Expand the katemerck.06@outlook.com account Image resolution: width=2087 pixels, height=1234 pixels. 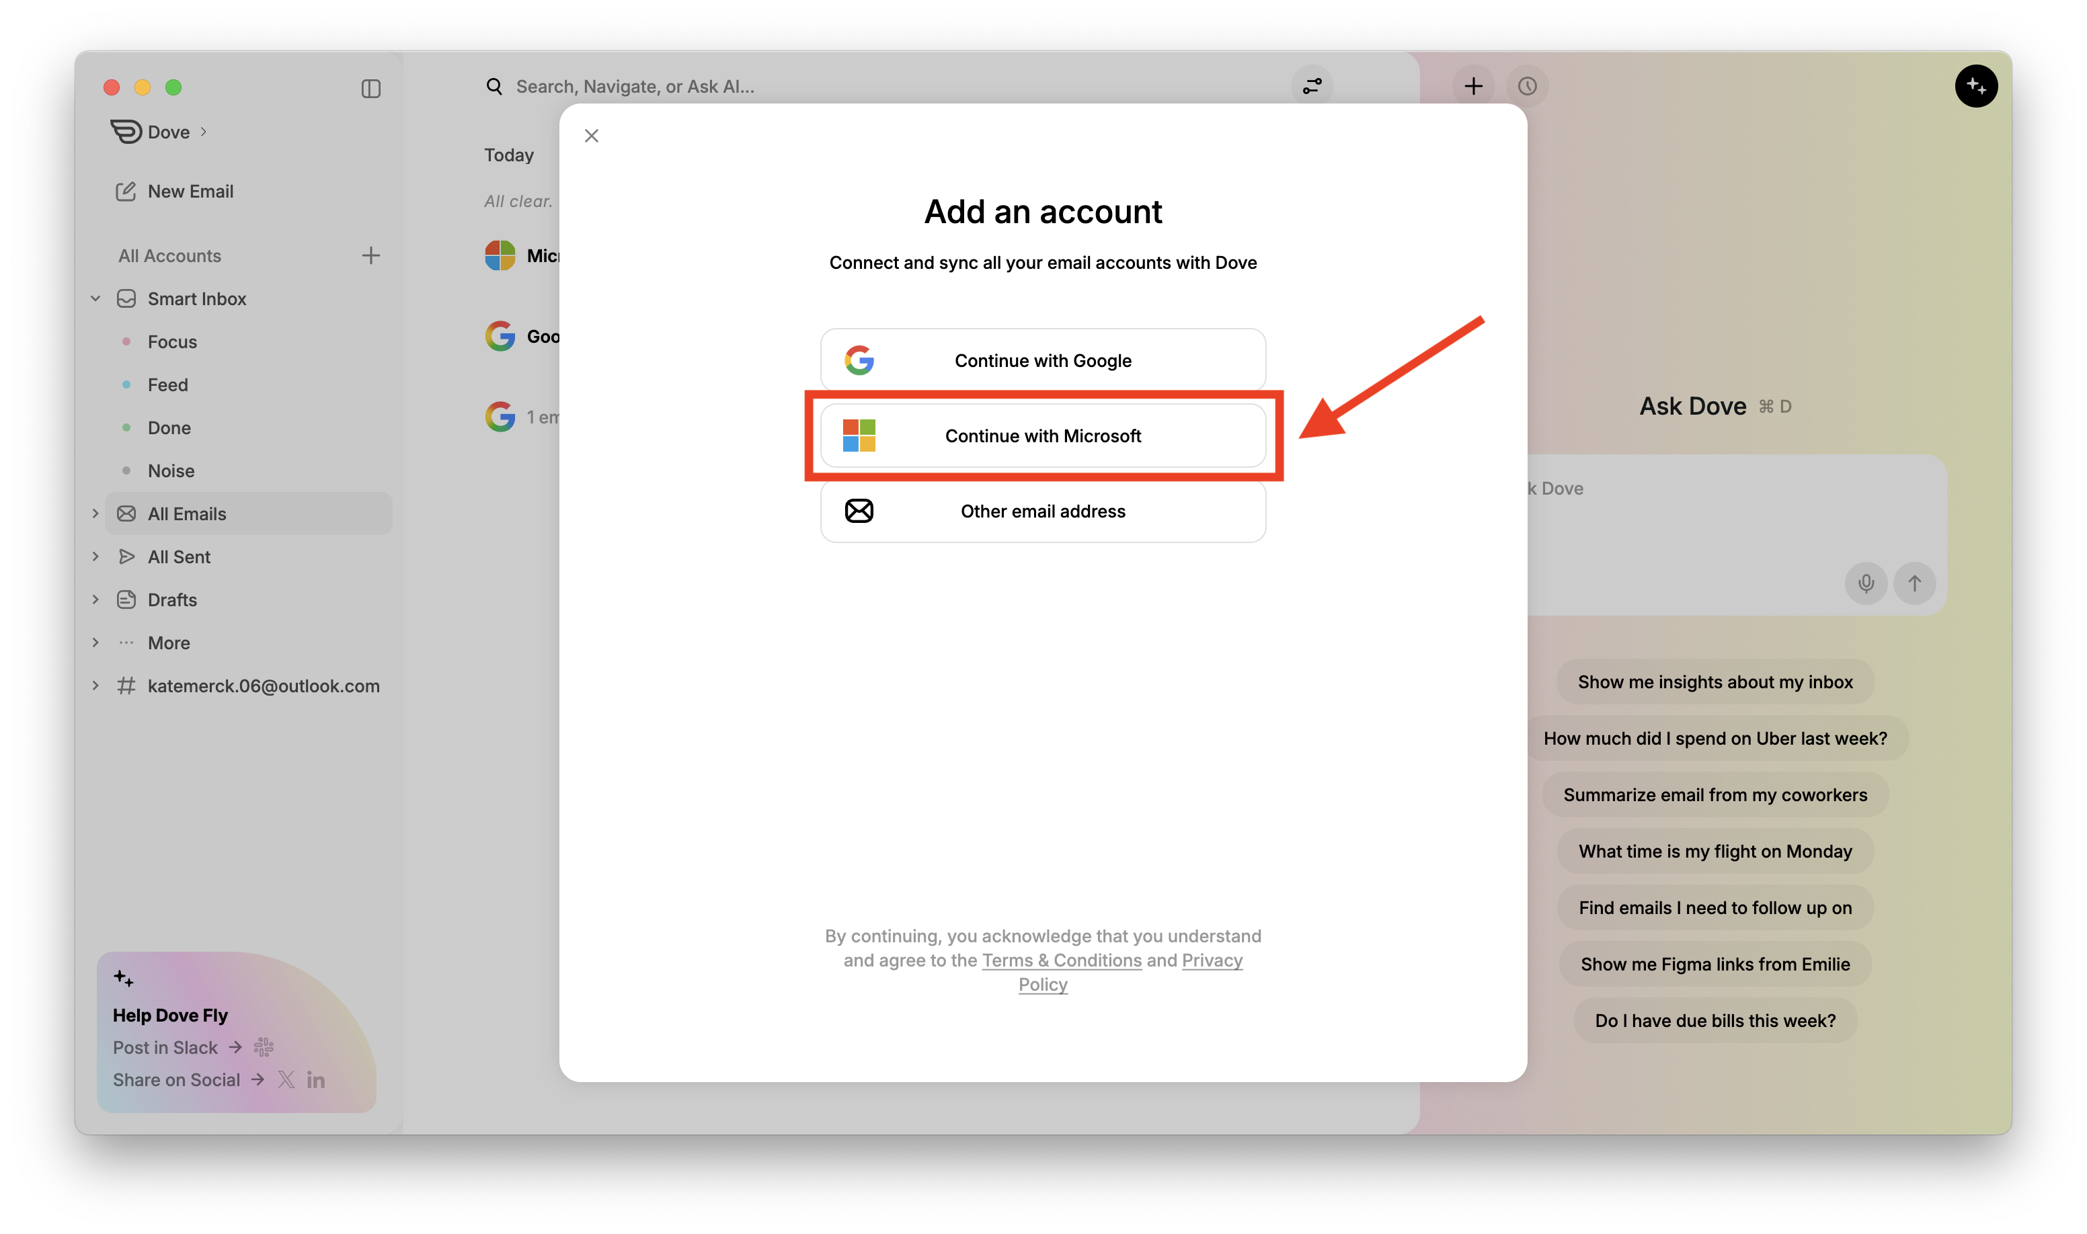pos(95,686)
